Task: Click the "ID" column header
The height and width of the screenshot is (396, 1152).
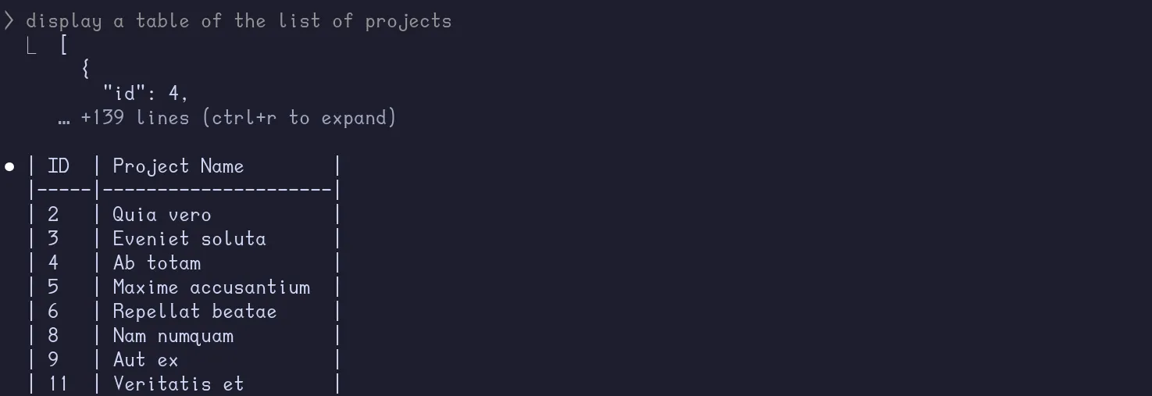Action: (59, 166)
